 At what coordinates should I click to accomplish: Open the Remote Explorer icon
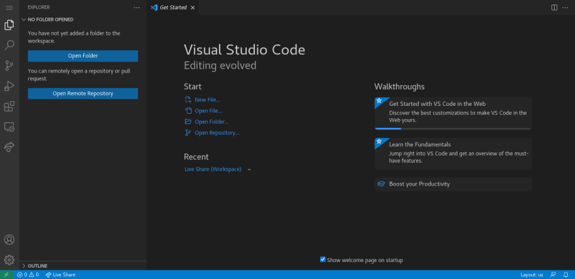click(x=9, y=127)
